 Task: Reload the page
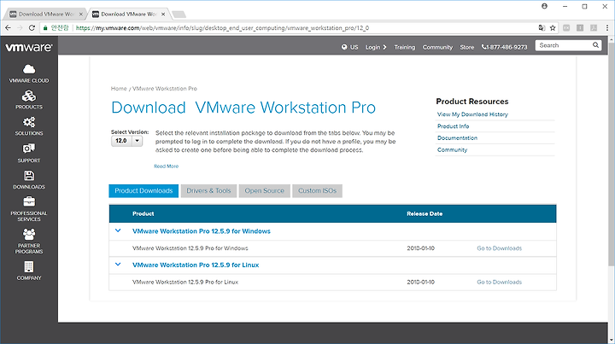pyautogui.click(x=32, y=28)
